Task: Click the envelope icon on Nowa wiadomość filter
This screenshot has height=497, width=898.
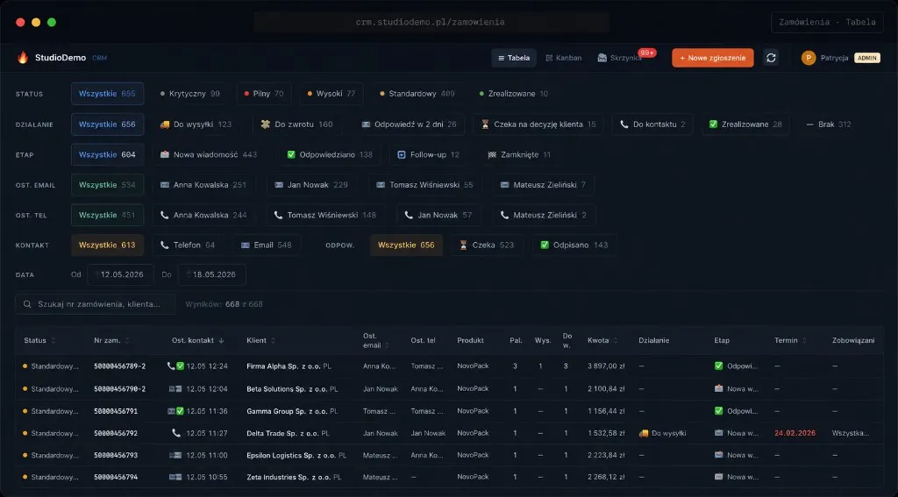Action: 165,154
